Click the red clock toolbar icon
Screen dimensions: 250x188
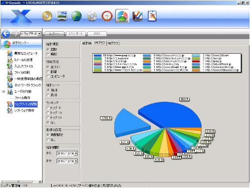pos(107,16)
